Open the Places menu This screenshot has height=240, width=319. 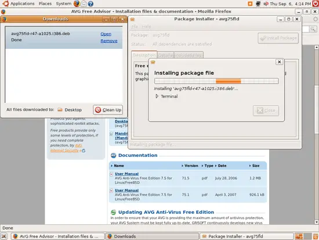45,3
